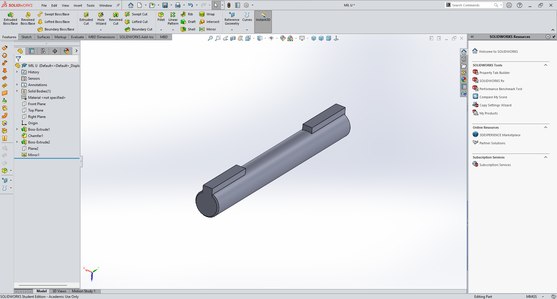Open the Motion Study 1 tab

pos(84,291)
